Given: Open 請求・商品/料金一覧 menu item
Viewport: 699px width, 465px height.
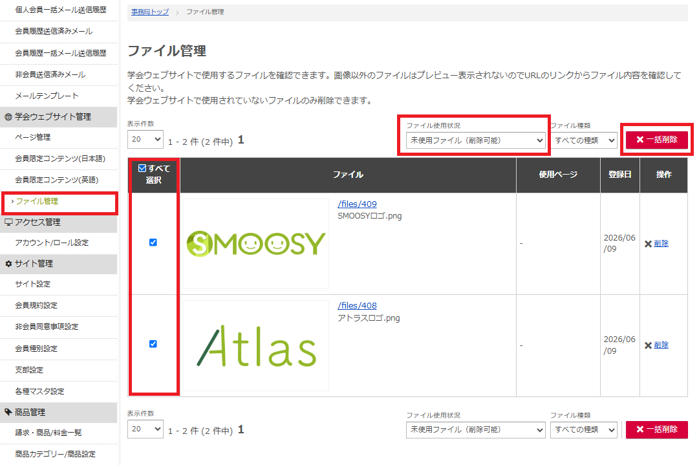Looking at the screenshot, I should [x=48, y=433].
